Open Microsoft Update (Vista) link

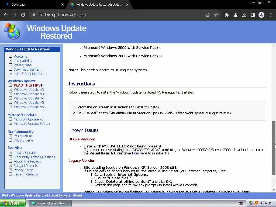pyautogui.click(x=32, y=123)
